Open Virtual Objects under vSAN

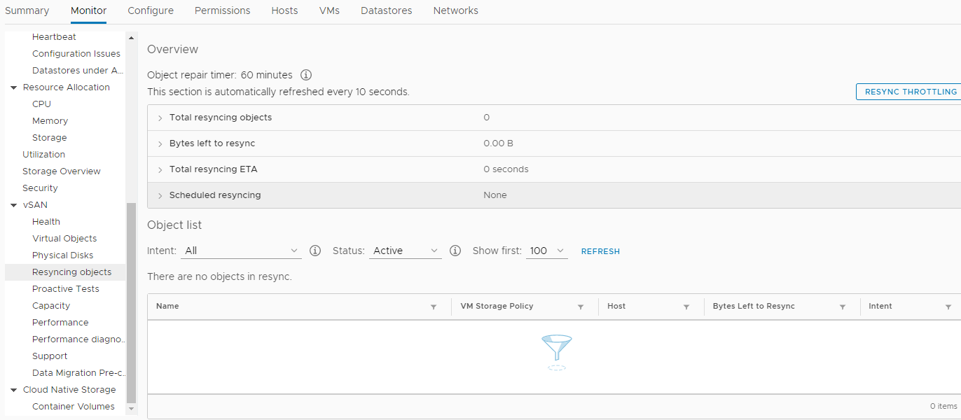(64, 239)
